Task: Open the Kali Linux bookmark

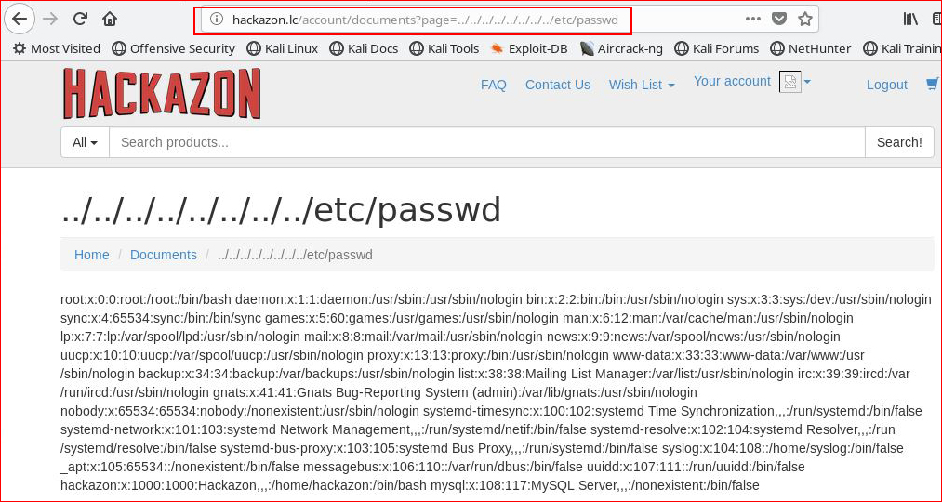Action: click(x=283, y=48)
